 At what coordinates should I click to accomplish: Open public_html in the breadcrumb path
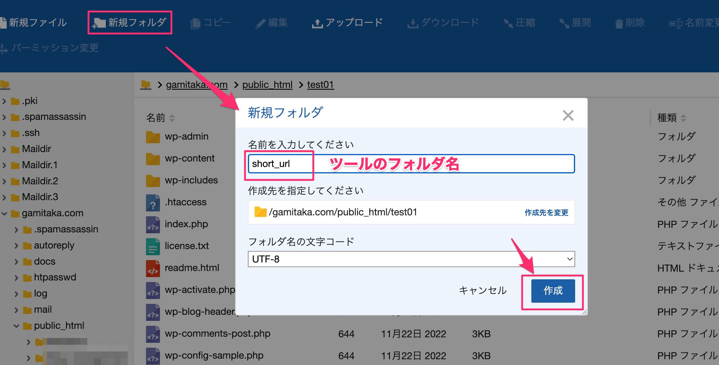click(x=267, y=85)
